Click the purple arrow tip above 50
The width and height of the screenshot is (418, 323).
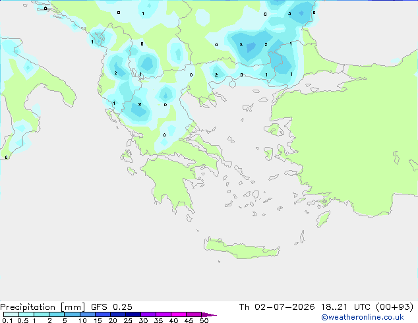pyautogui.click(x=209, y=314)
